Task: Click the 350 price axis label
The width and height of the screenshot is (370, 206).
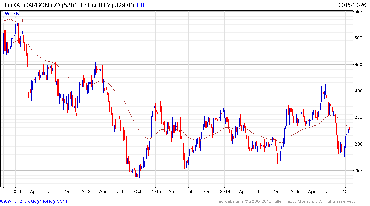Action: (x=358, y=117)
